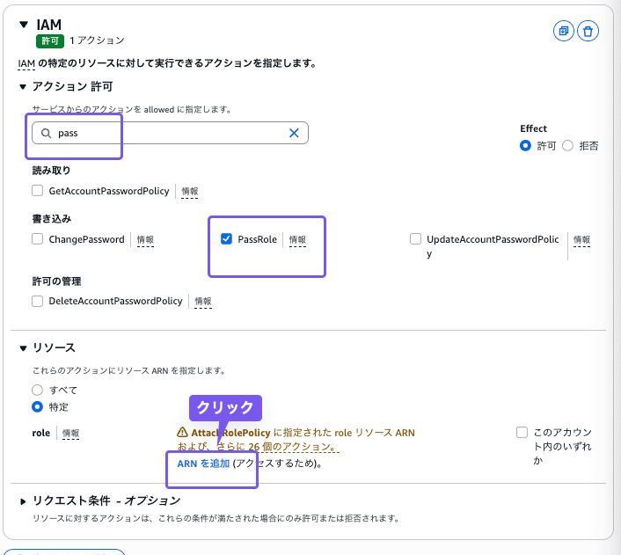
Task: Click the trash delete statement icon
Action: pyautogui.click(x=588, y=31)
